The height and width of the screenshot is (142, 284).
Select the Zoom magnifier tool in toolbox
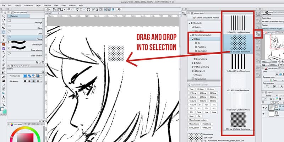click(x=3, y=16)
